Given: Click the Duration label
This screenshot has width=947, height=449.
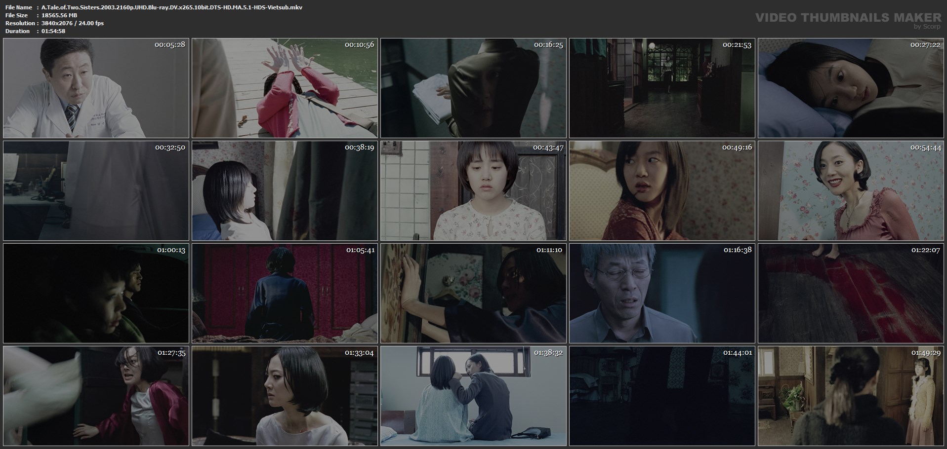Looking at the screenshot, I should [x=17, y=31].
